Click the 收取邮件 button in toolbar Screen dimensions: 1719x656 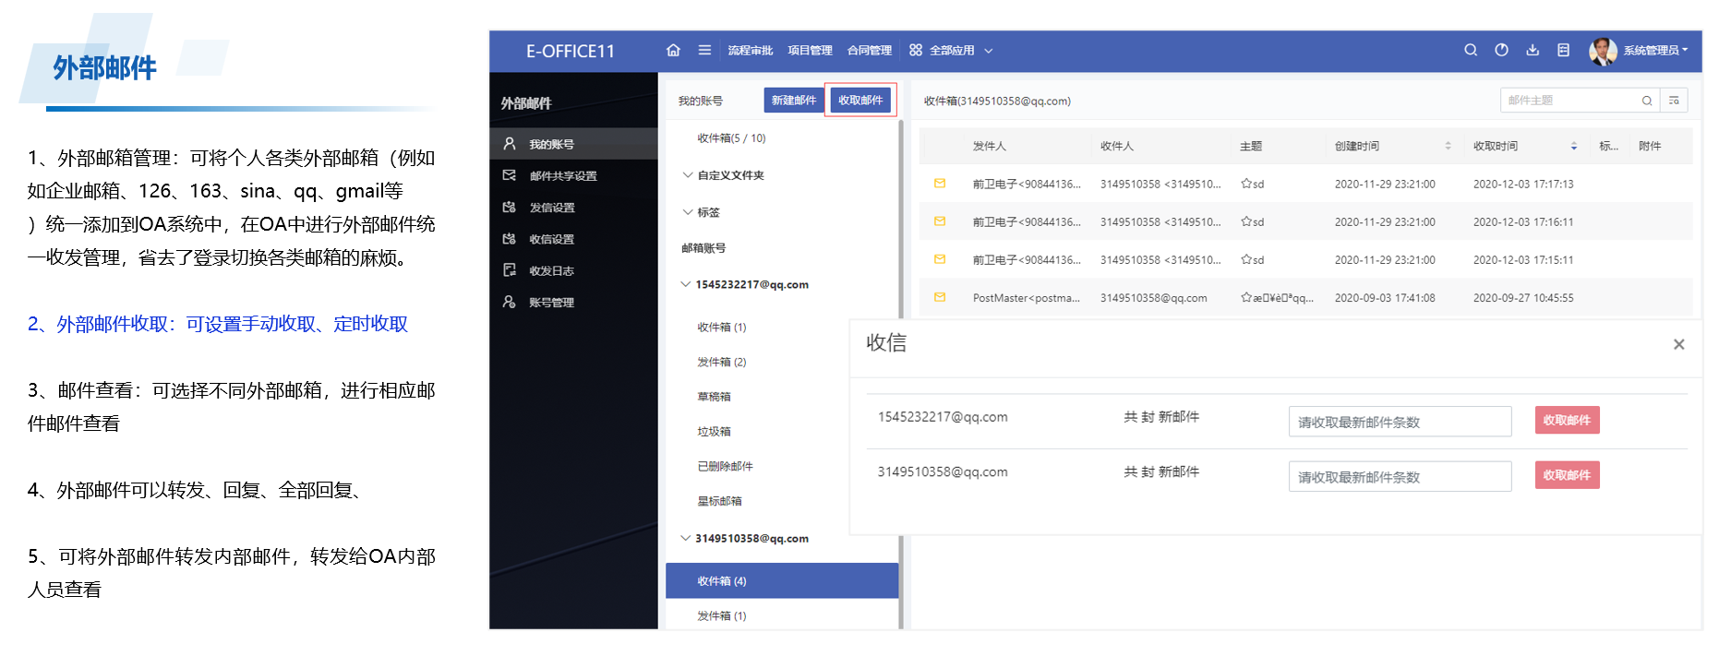click(x=860, y=100)
